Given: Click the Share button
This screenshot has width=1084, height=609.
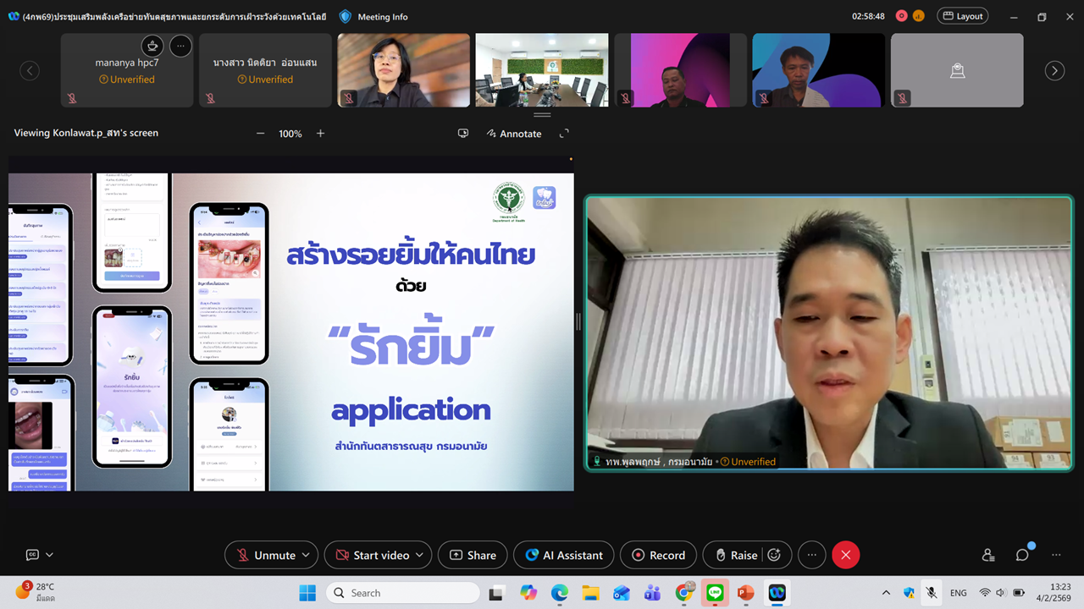Looking at the screenshot, I should (473, 555).
